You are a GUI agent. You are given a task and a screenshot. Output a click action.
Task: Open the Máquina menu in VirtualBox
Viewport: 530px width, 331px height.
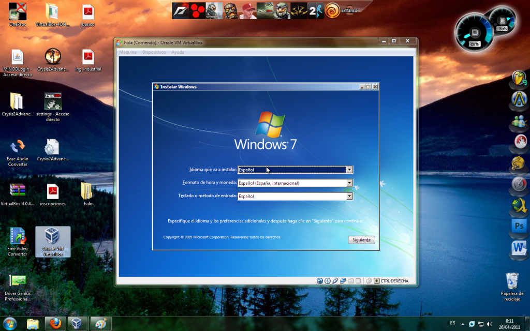click(x=128, y=52)
